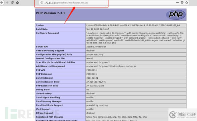The width and height of the screenshot is (197, 121).
Task: Select 'Scan this dir for additional .ini files'
Action: [x=55, y=62]
